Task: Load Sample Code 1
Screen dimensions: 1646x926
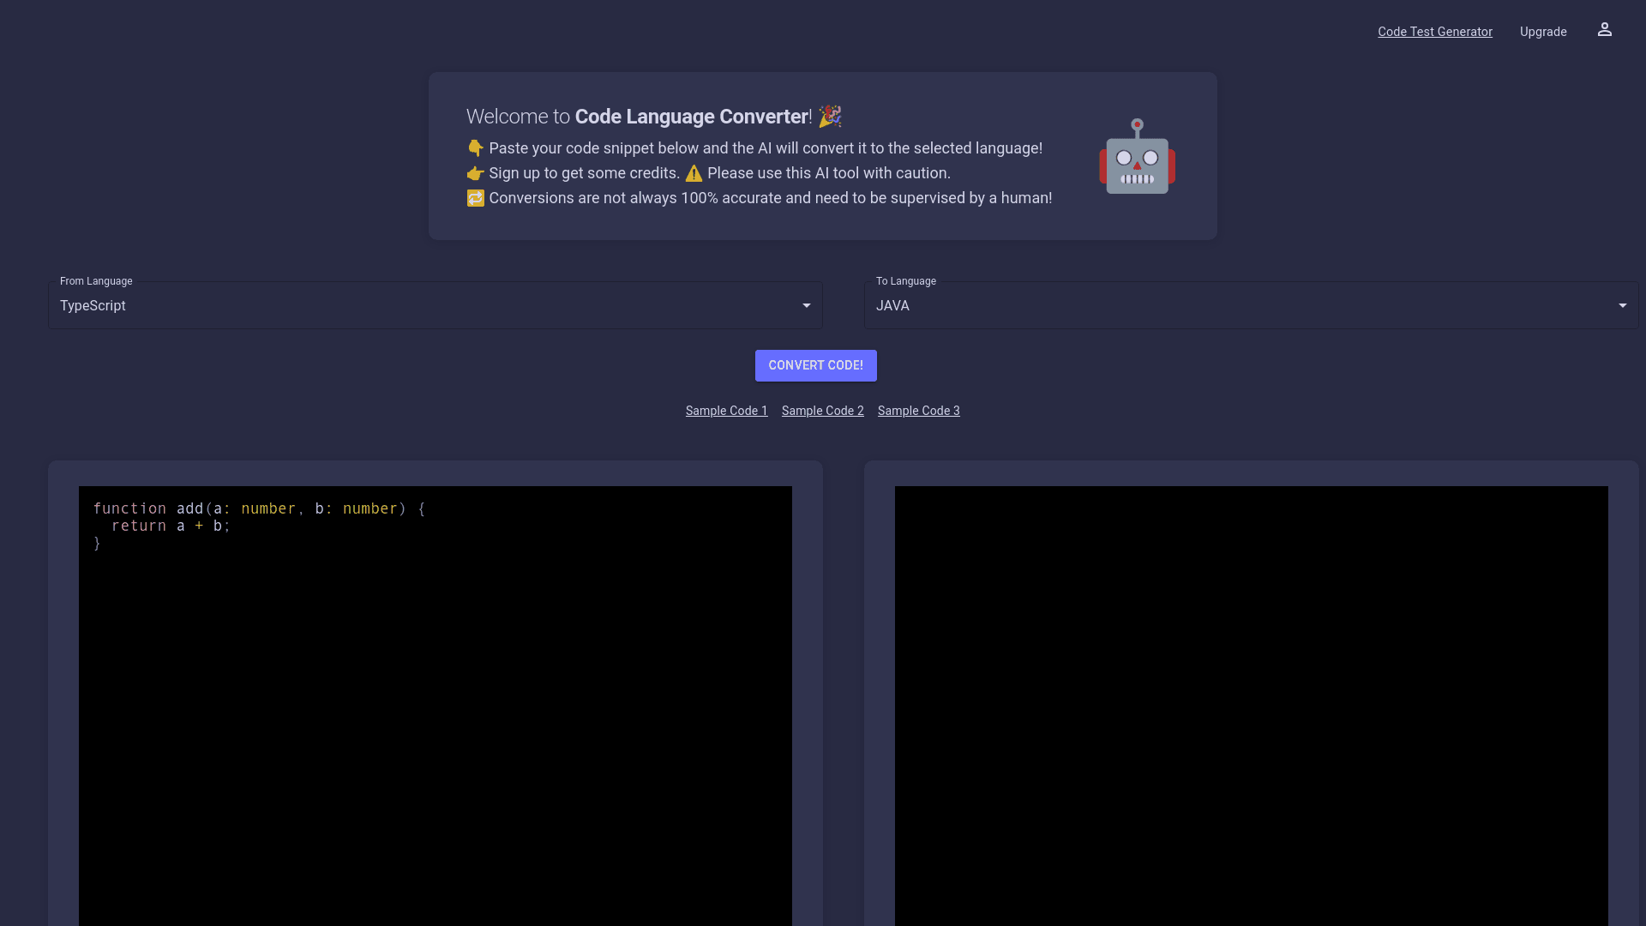Action: 726,411
